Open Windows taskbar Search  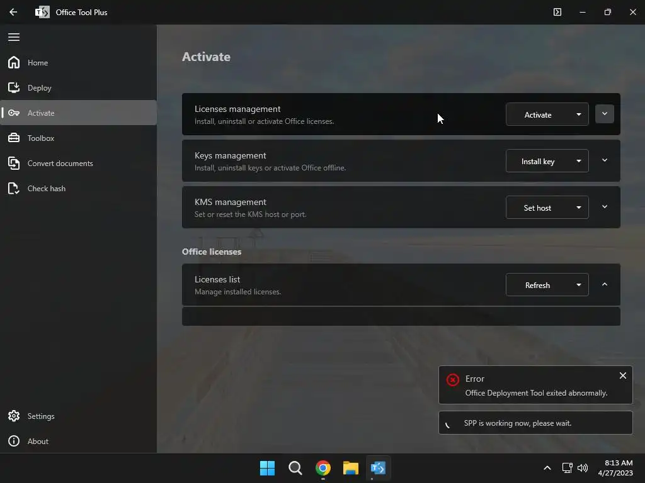[295, 468]
